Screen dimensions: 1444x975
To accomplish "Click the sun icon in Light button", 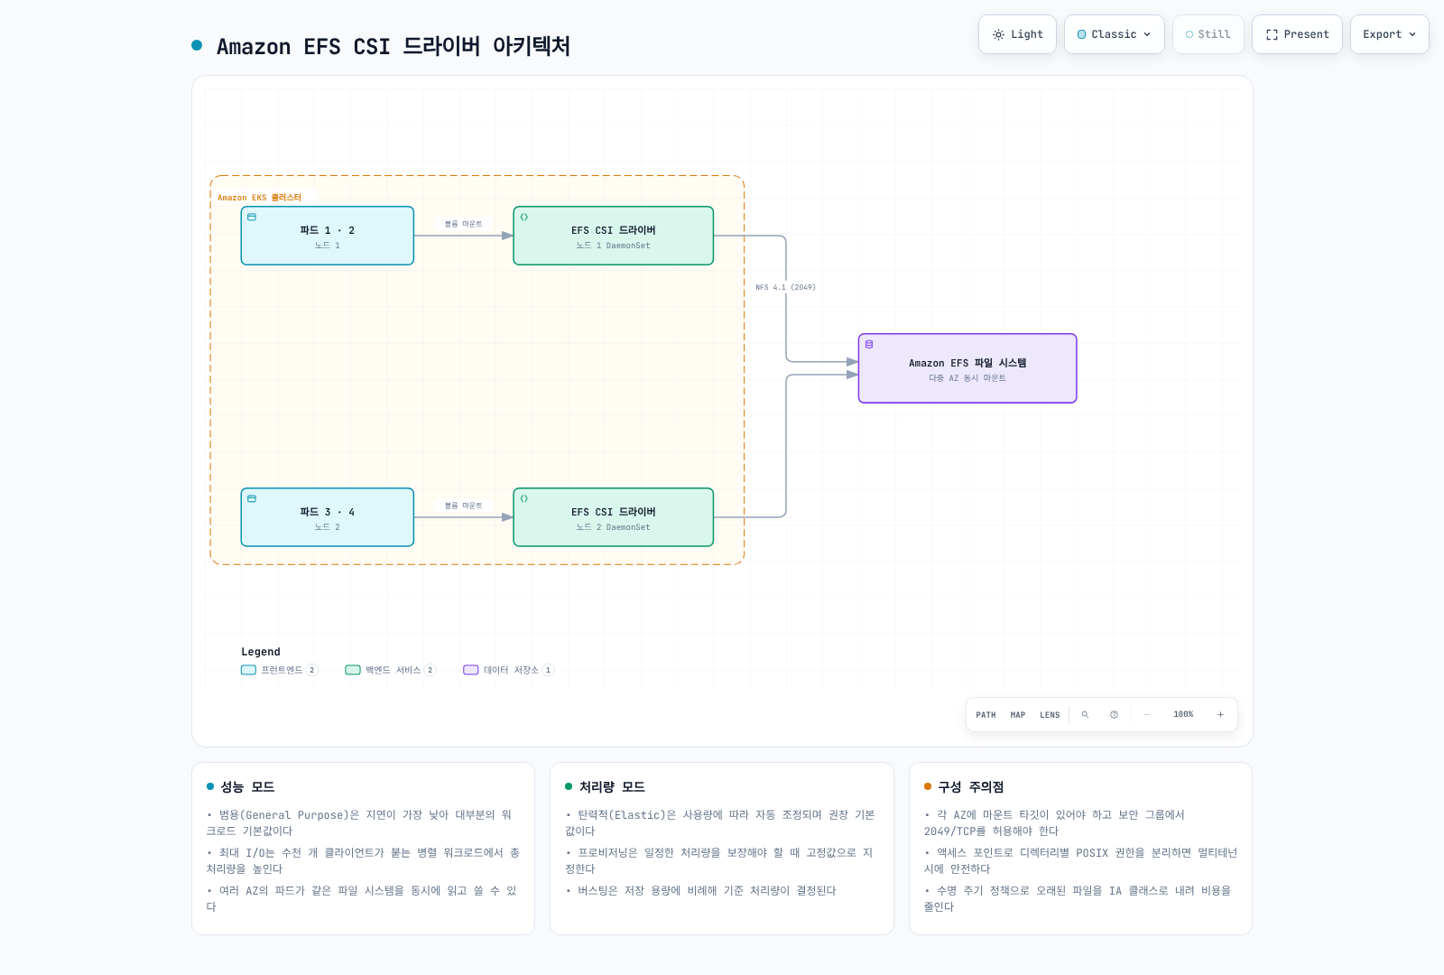I will point(998,34).
